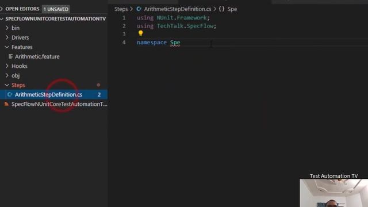Click the Steps folder label

[18, 85]
